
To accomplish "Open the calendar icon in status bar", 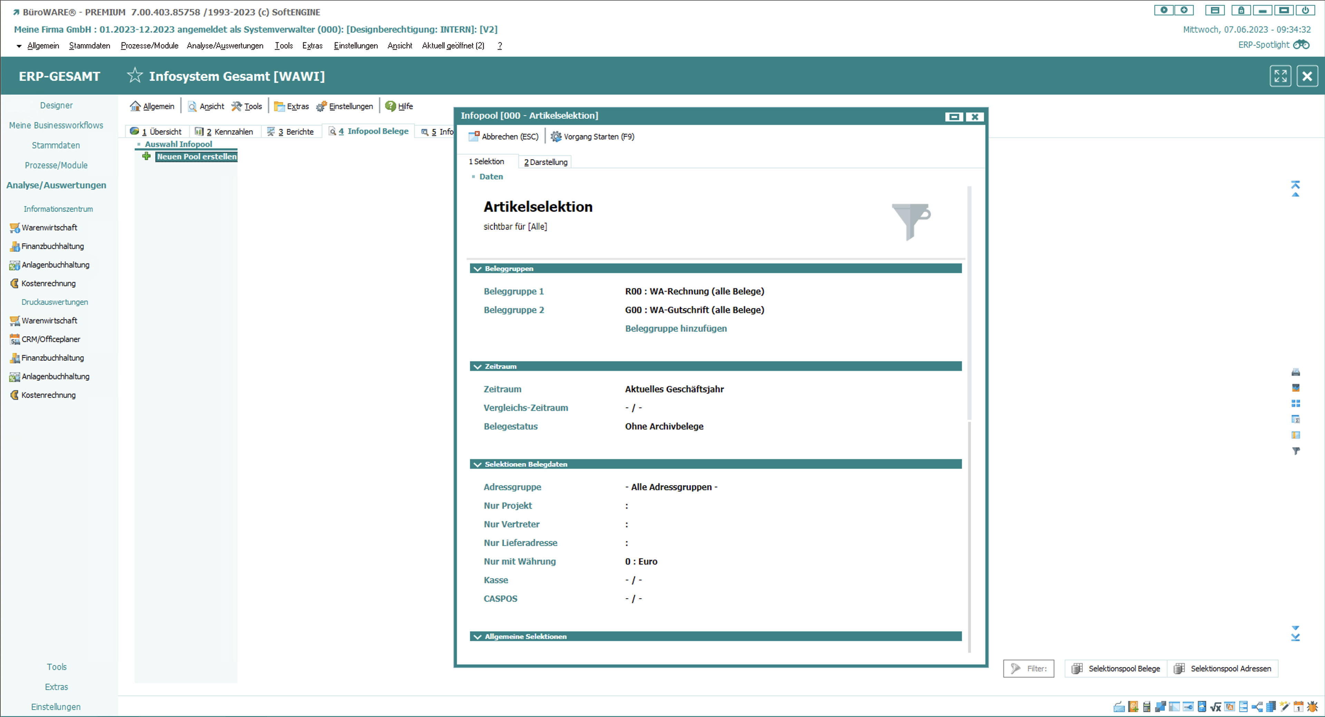I will tap(1298, 707).
